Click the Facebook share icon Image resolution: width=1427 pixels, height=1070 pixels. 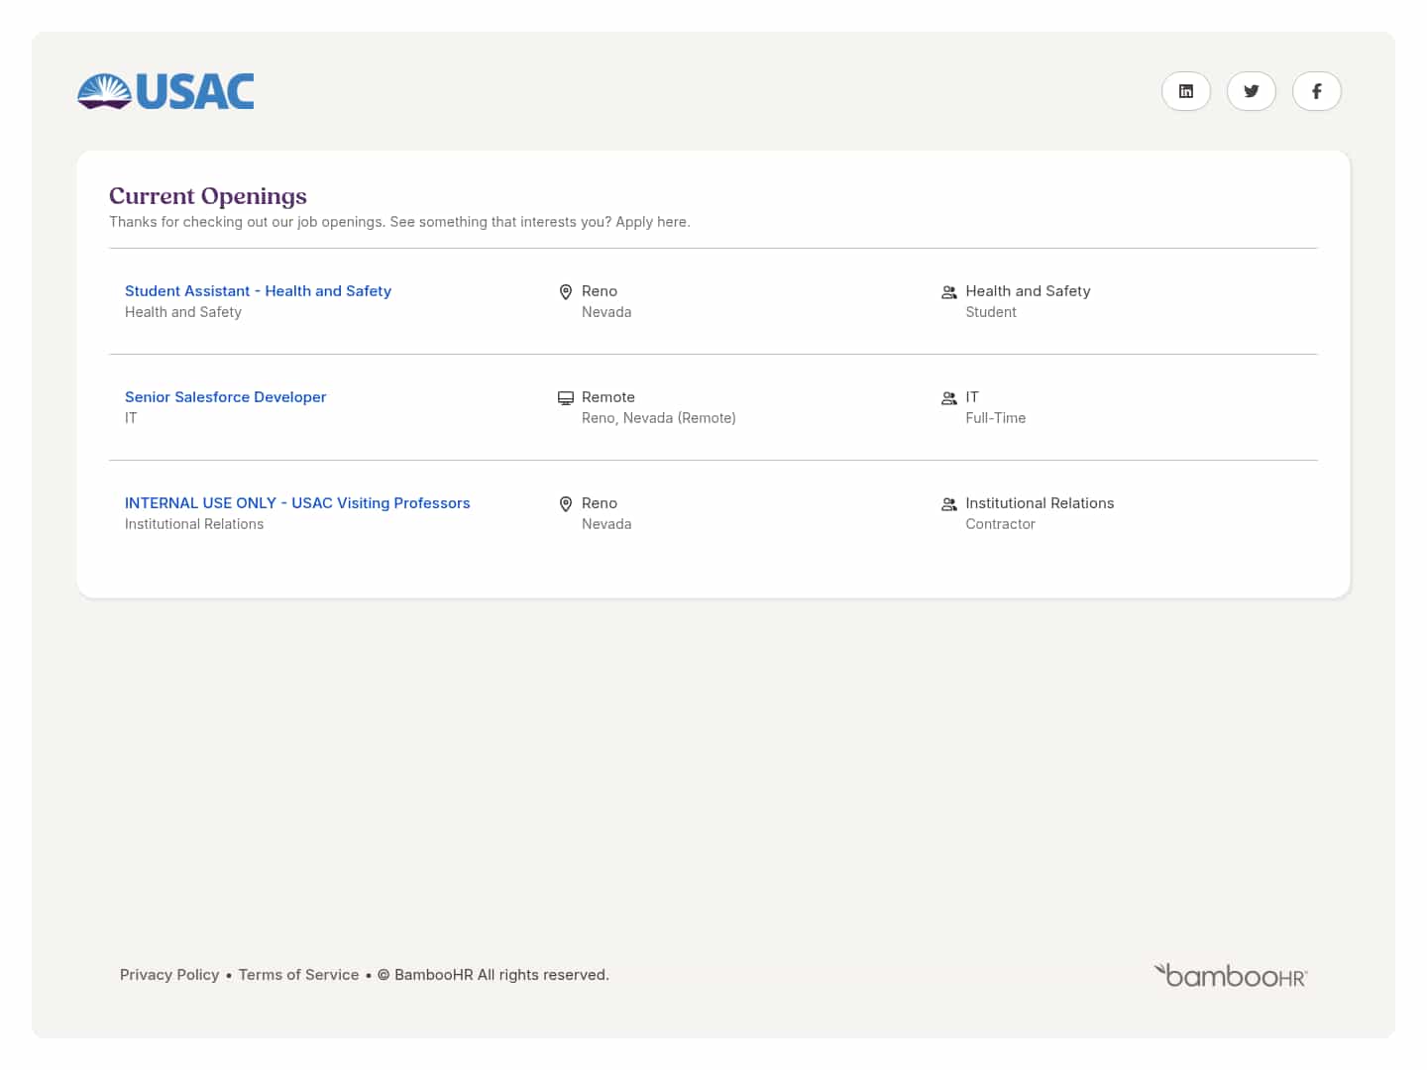coord(1317,91)
